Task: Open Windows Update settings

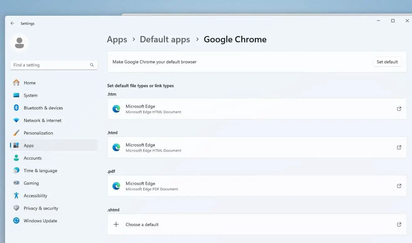Action: 40,220
